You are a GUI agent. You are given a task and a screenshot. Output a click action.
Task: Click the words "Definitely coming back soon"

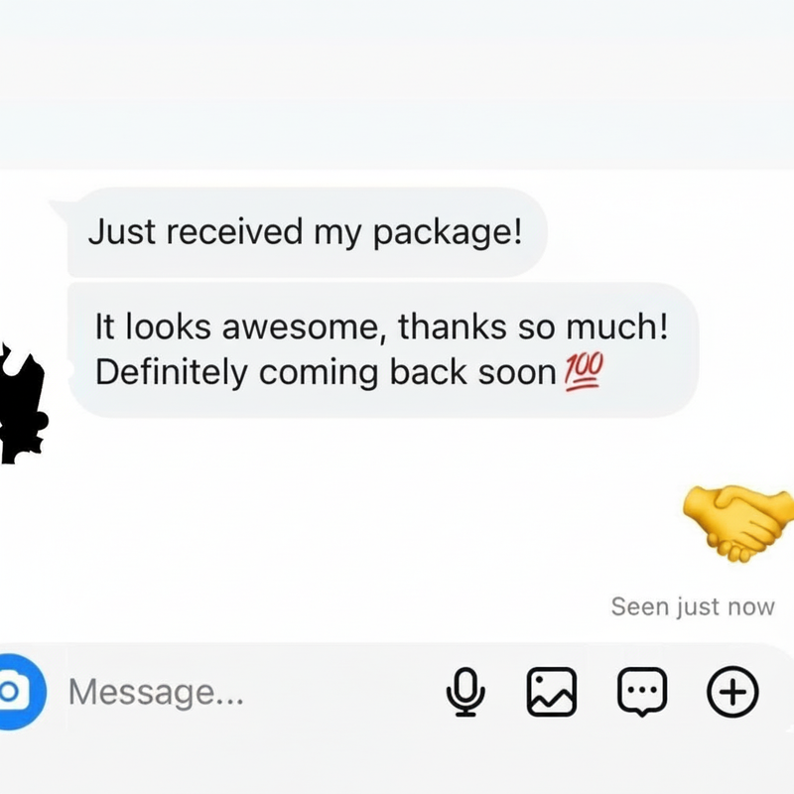(327, 373)
